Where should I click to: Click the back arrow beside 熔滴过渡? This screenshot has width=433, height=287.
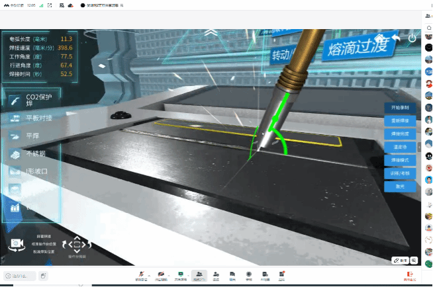(397, 41)
